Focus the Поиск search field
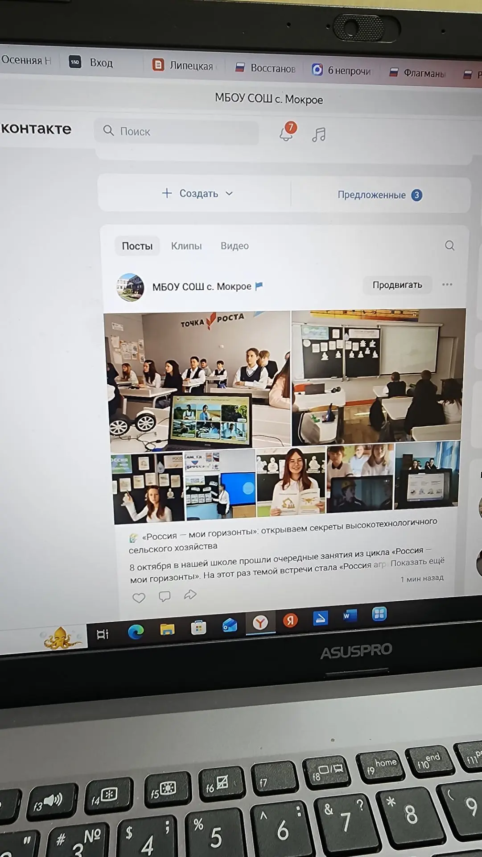Image resolution: width=482 pixels, height=857 pixels. click(177, 131)
